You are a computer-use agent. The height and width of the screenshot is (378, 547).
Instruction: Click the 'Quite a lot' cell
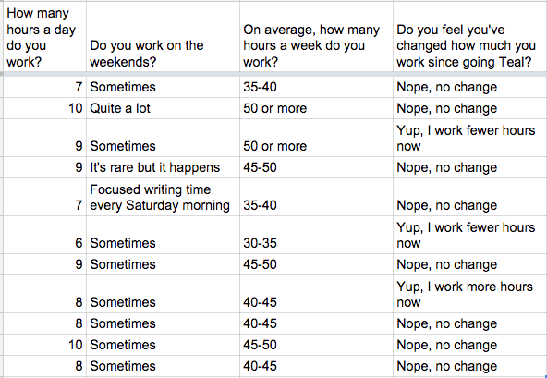tap(163, 108)
